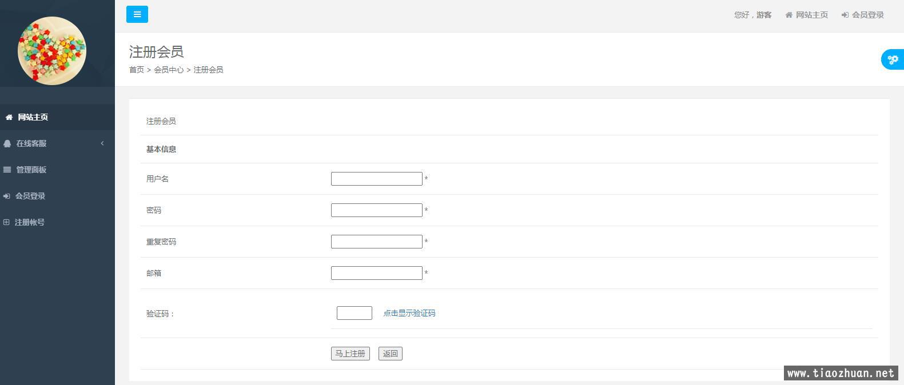Viewport: 904px width, 385px height.
Task: Focus the 用户名 input field
Action: point(376,179)
